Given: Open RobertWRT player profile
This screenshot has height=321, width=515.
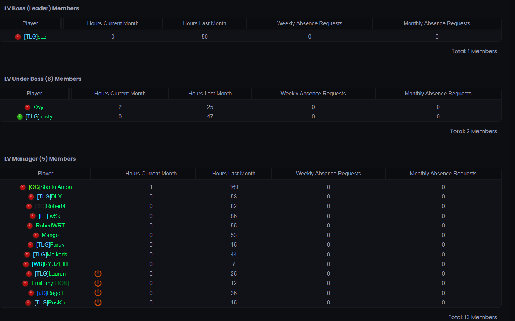Looking at the screenshot, I should [50, 226].
